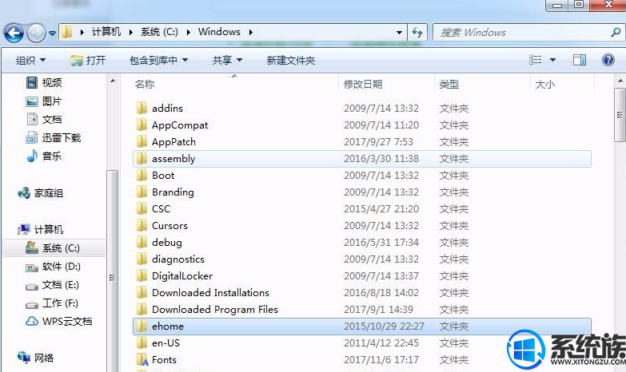Refresh the current folder view
Screen dimensions: 626x372
417,32
